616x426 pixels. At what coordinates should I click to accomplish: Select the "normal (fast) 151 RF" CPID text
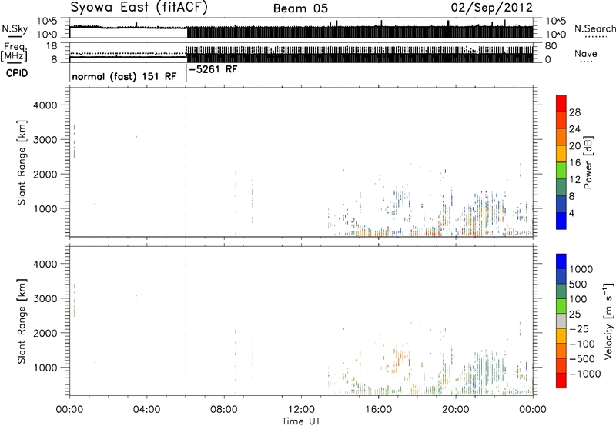pyautogui.click(x=124, y=76)
